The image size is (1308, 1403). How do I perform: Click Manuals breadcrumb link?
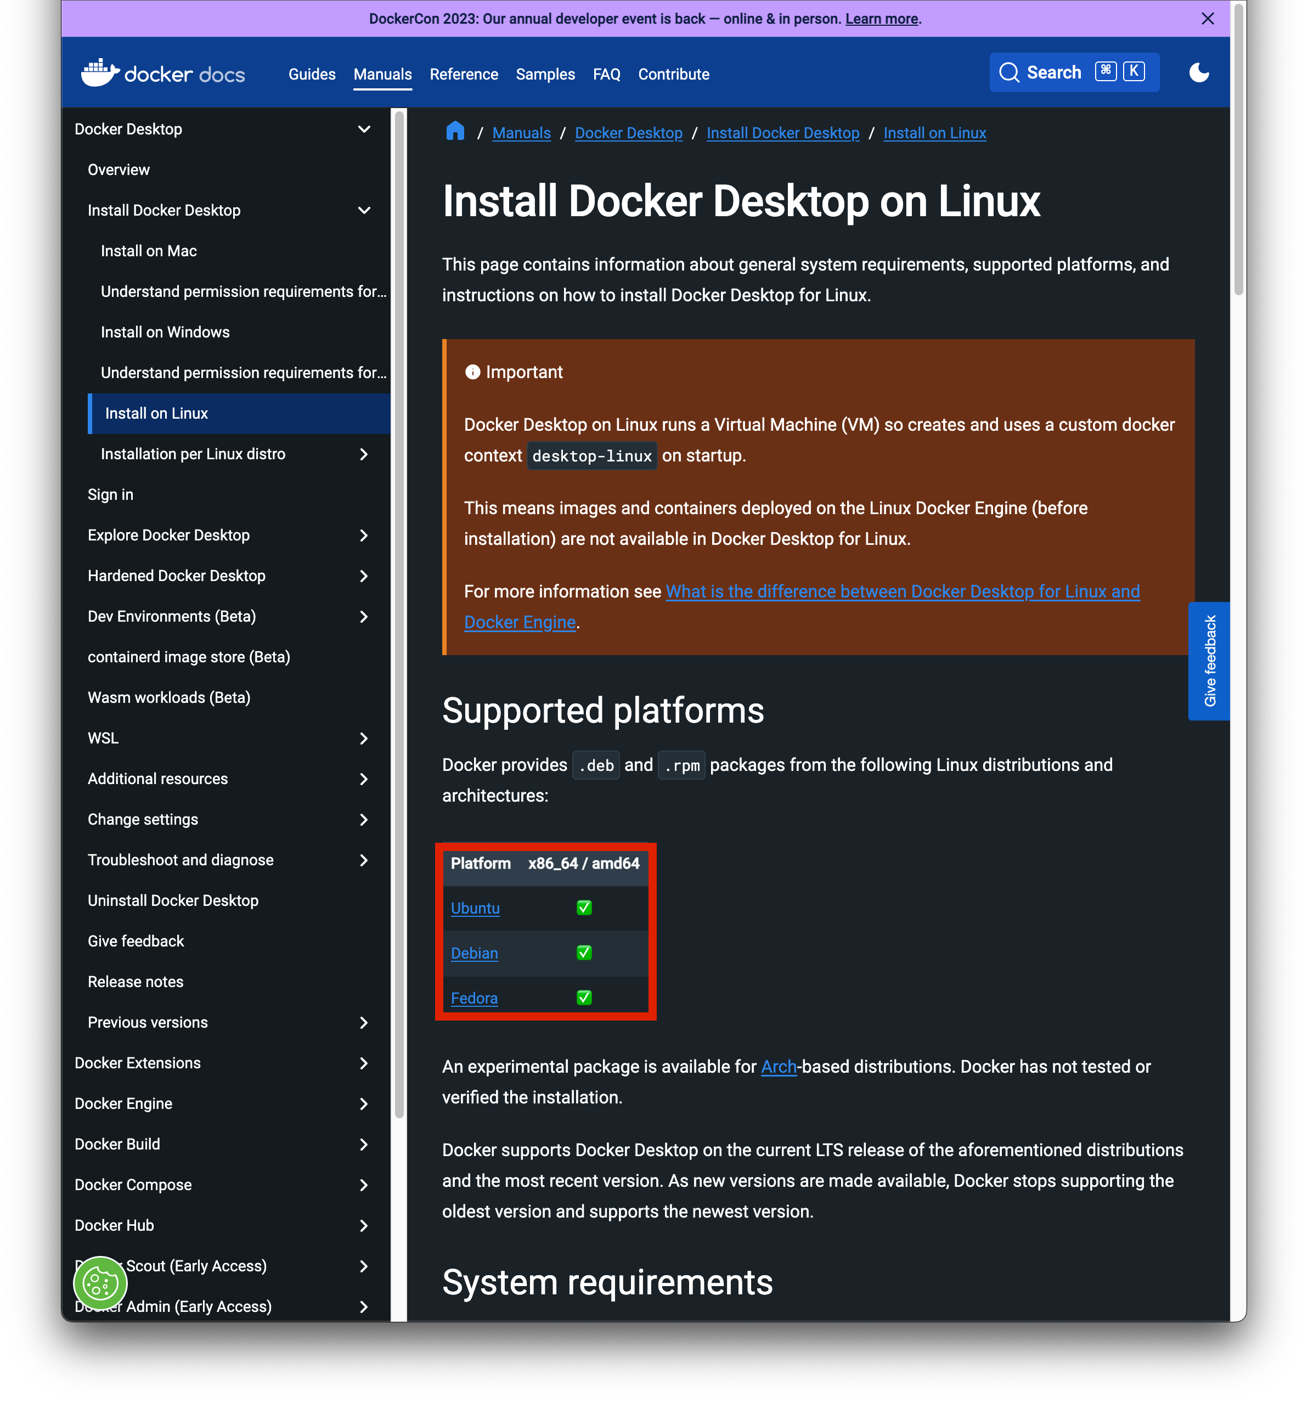pyautogui.click(x=521, y=133)
